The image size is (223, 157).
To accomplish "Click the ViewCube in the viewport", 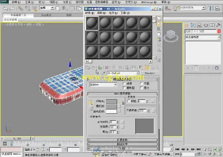I will (x=171, y=36).
